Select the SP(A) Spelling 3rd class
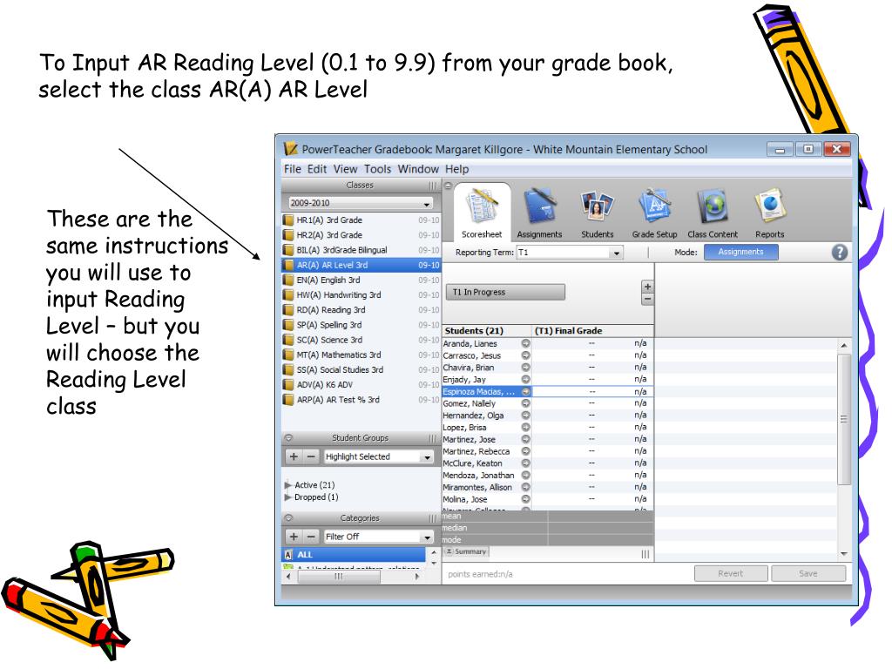 (362, 325)
